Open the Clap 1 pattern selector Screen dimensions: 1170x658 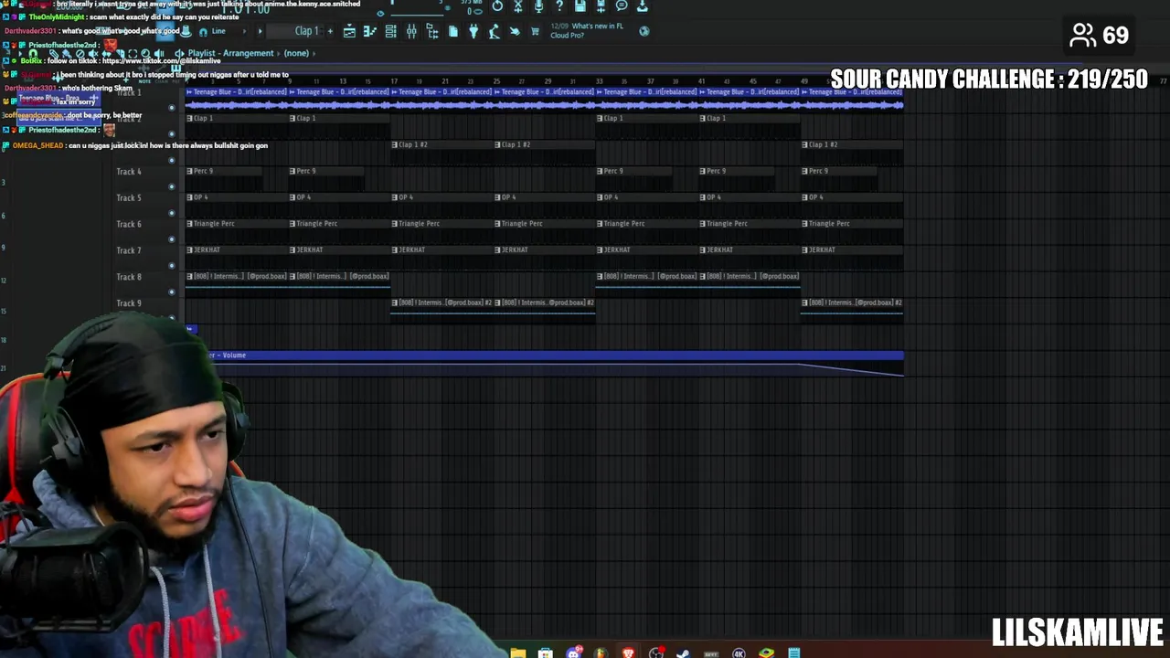tap(294, 31)
